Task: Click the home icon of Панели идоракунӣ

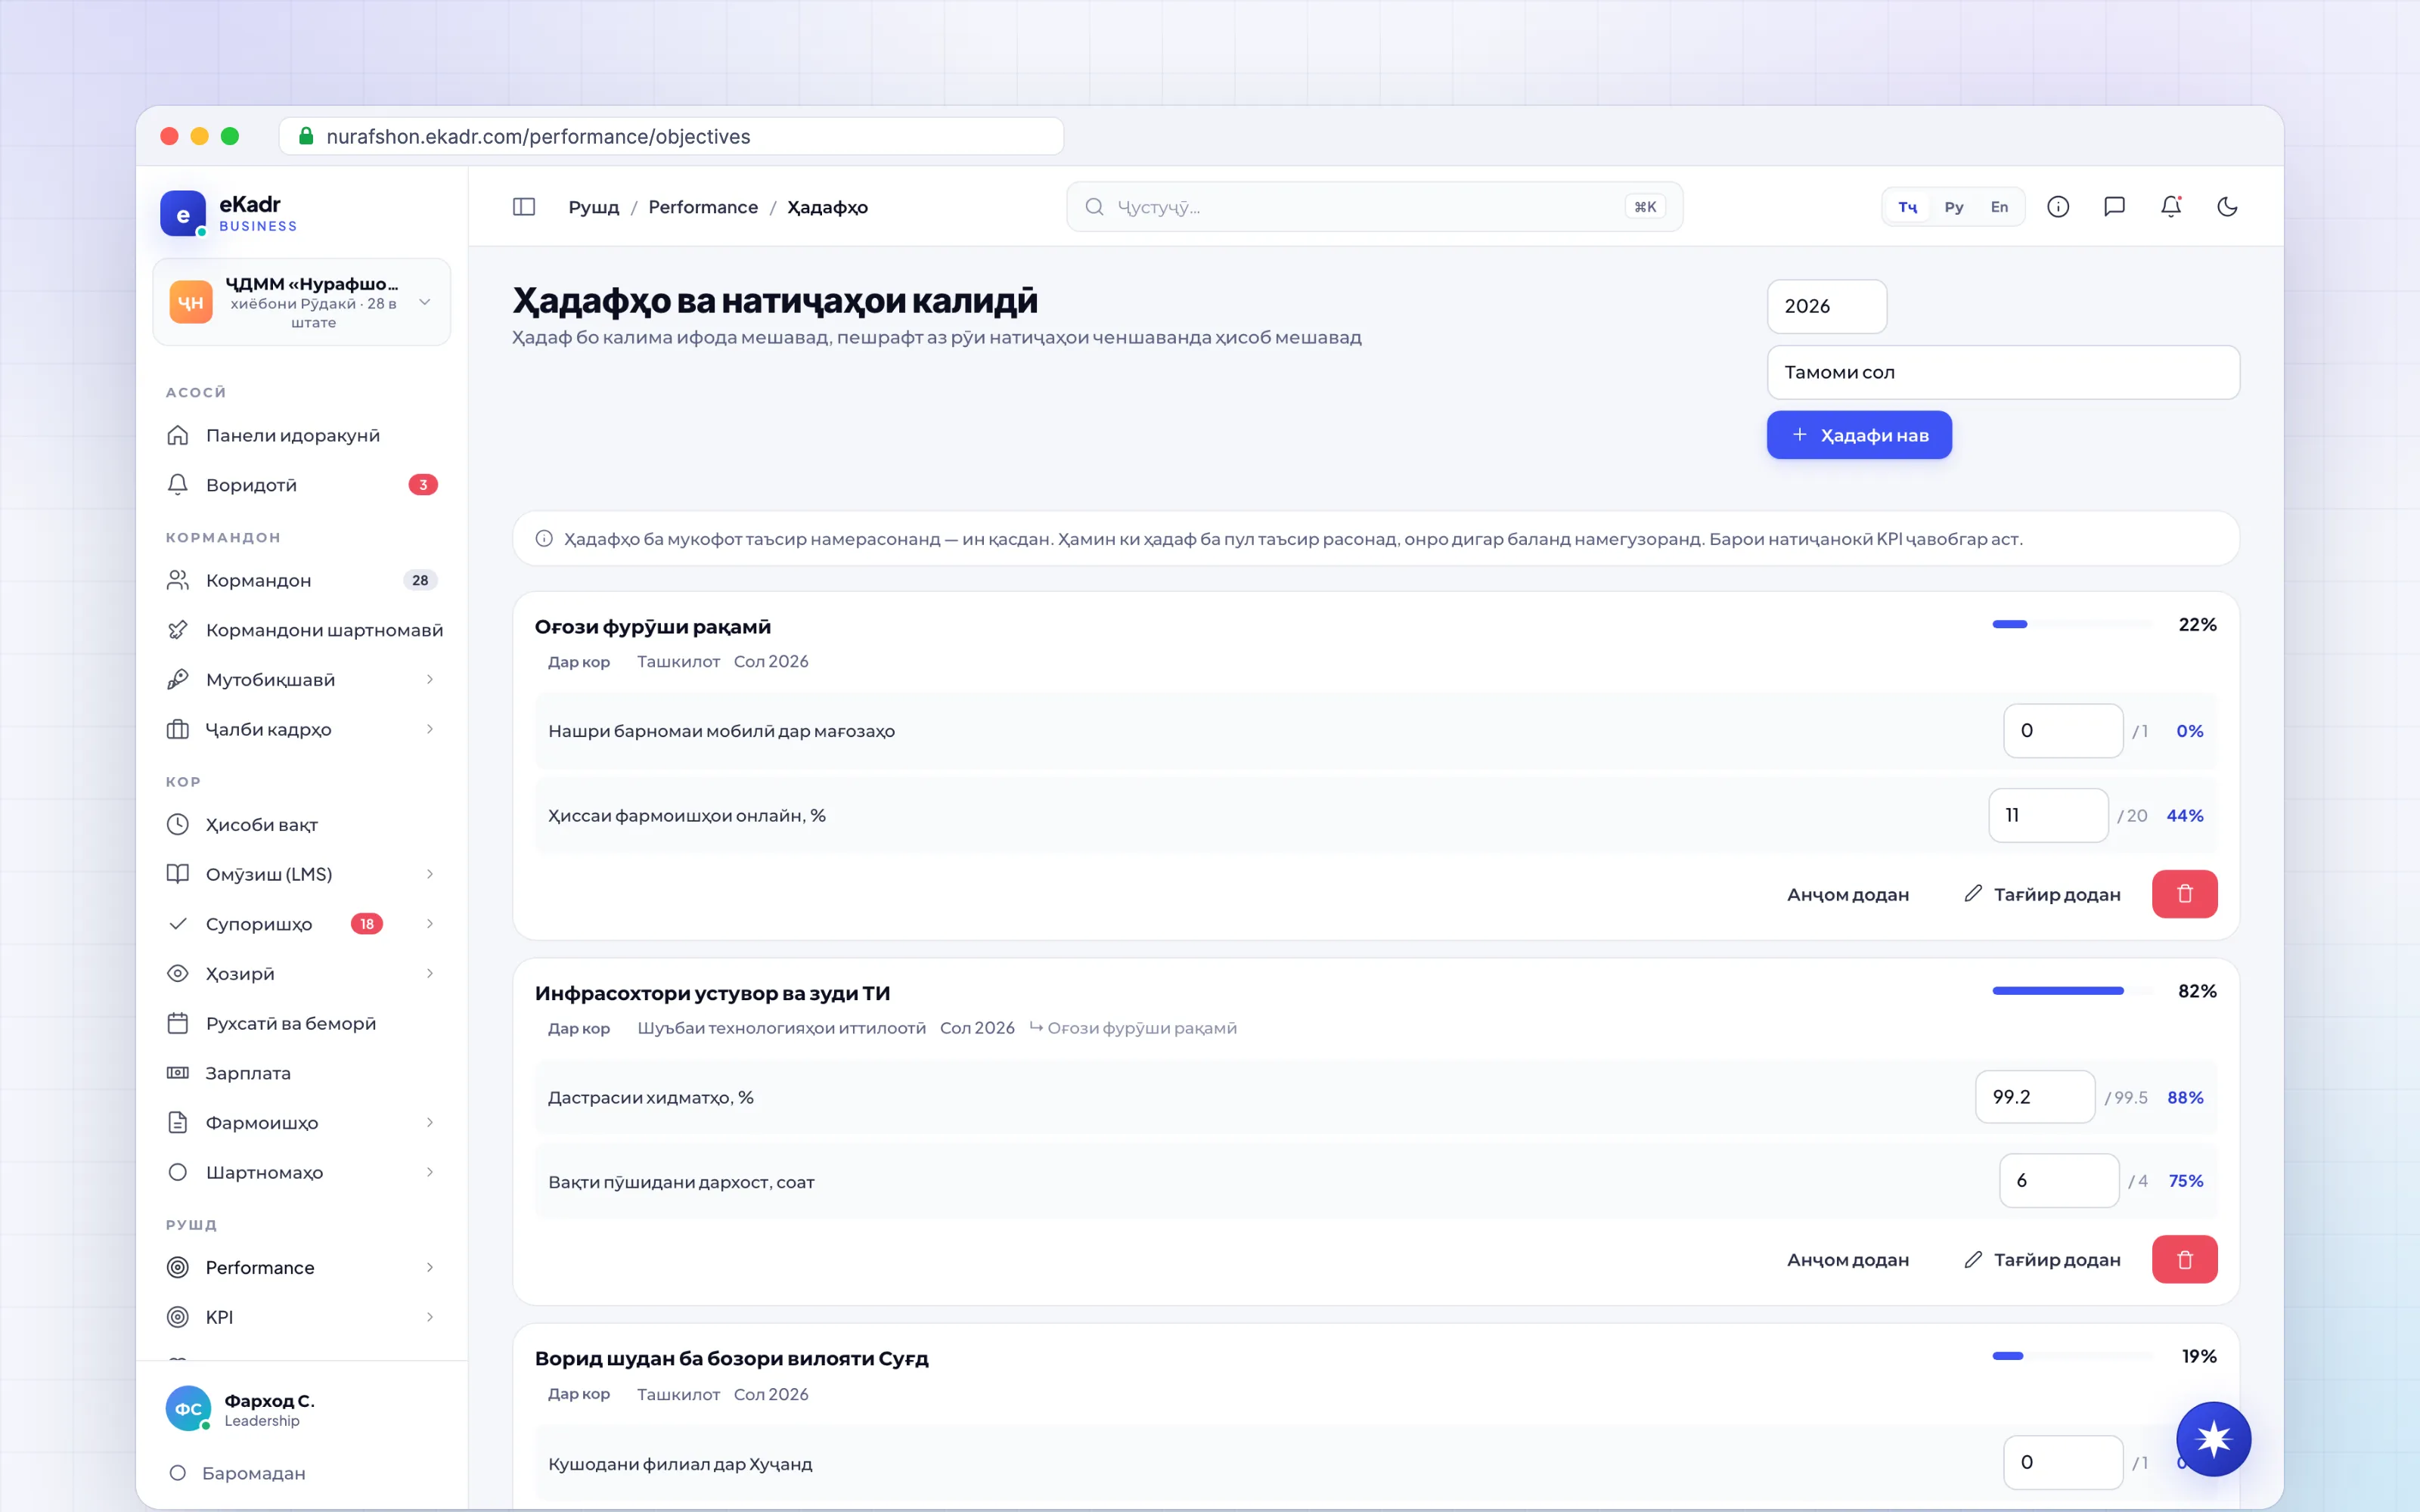Action: click(x=178, y=435)
